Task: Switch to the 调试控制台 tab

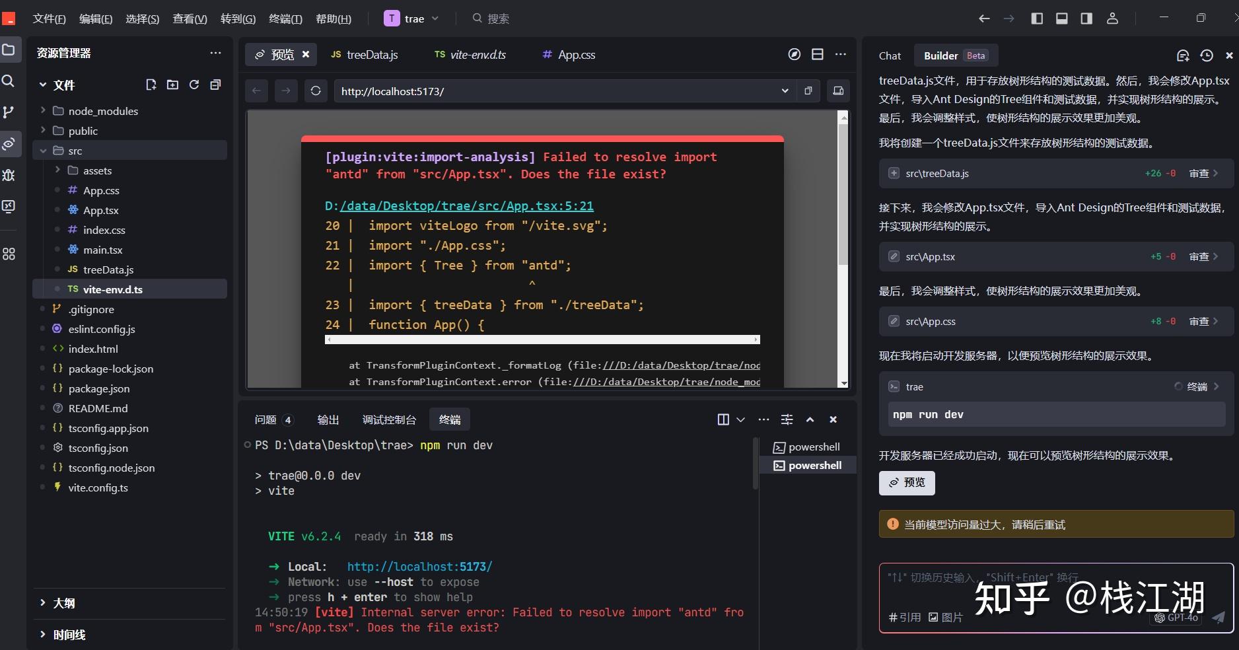Action: click(389, 419)
